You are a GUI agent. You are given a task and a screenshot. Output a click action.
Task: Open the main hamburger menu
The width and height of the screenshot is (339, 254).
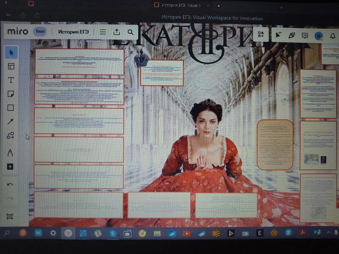pyautogui.click(x=103, y=32)
